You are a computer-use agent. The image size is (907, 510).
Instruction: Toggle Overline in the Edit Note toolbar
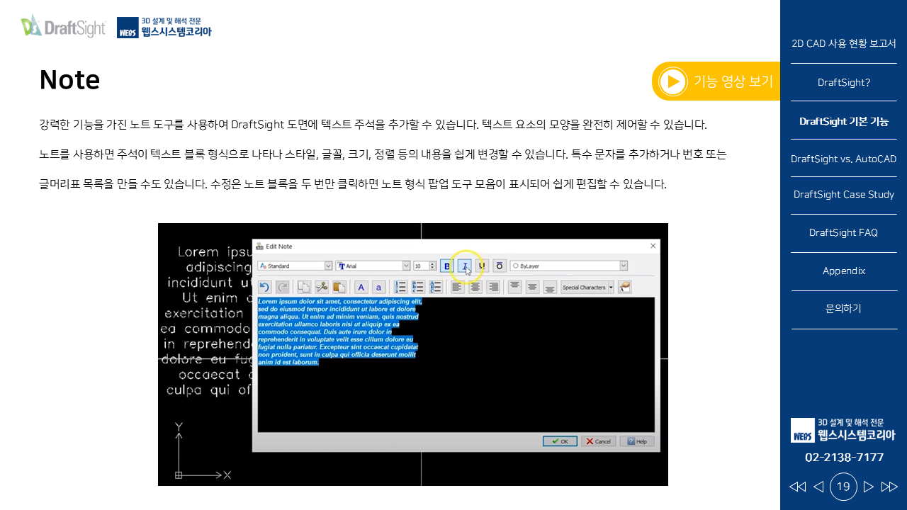(500, 266)
